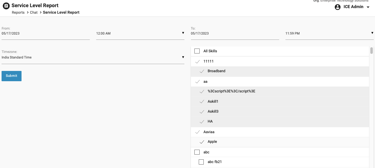Go to Reports in the breadcrumb
This screenshot has width=375, height=168.
pos(18,12)
